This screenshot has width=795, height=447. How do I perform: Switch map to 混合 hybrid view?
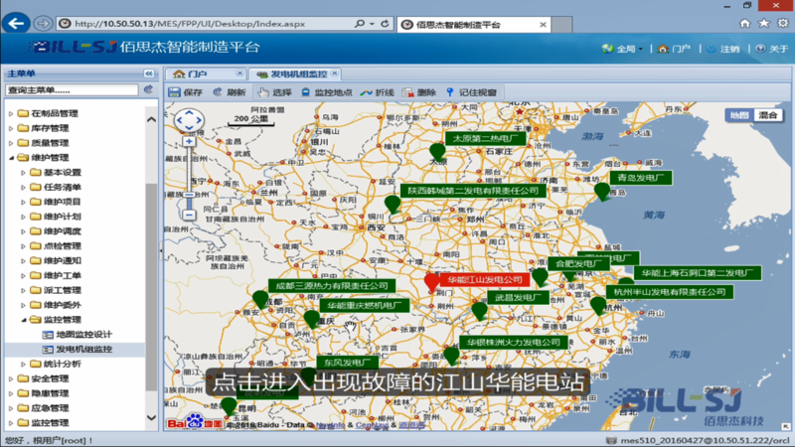[x=767, y=115]
